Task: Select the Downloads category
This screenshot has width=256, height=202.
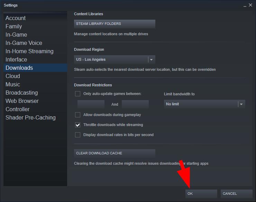Action: [35, 68]
